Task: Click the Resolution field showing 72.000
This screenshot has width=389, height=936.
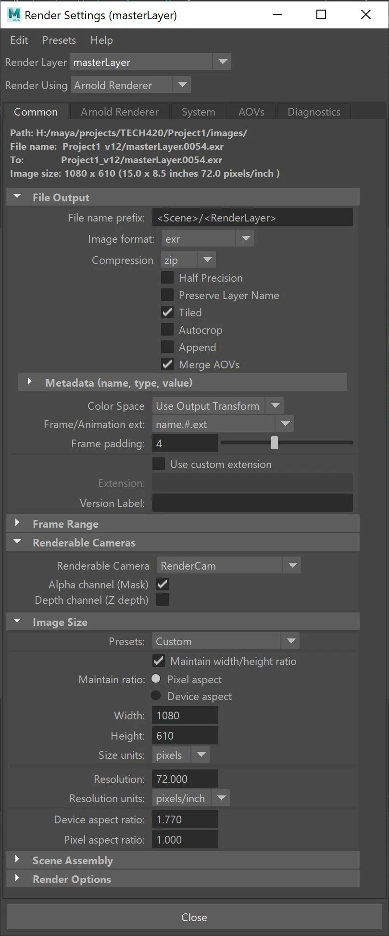Action: click(x=185, y=779)
